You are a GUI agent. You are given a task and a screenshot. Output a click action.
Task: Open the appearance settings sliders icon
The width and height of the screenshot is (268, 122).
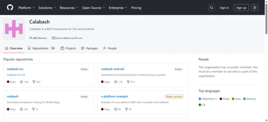coord(255,8)
